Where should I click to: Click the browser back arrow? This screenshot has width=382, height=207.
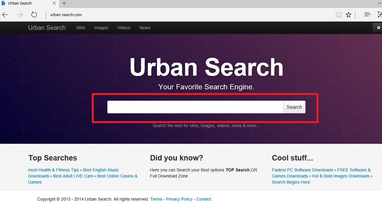pyautogui.click(x=5, y=15)
